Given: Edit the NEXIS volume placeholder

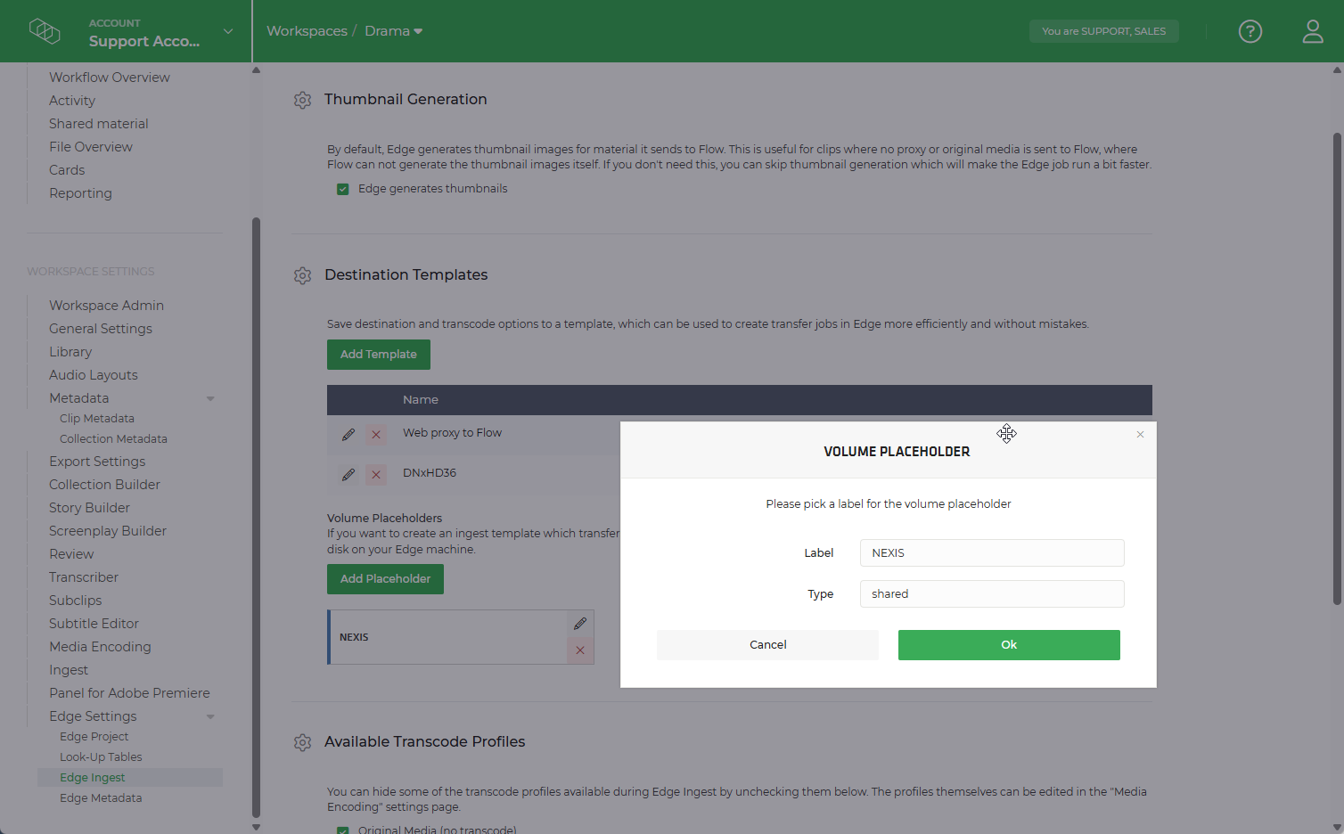Looking at the screenshot, I should 580,623.
